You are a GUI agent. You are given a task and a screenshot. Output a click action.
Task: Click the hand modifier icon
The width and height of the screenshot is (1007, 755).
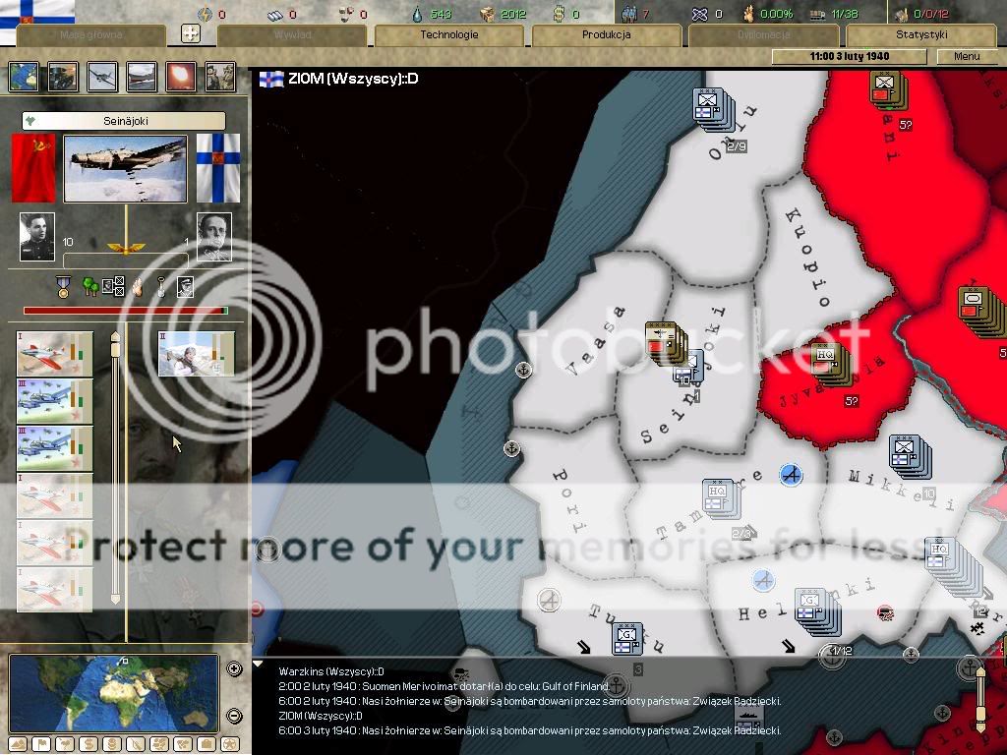tap(137, 287)
